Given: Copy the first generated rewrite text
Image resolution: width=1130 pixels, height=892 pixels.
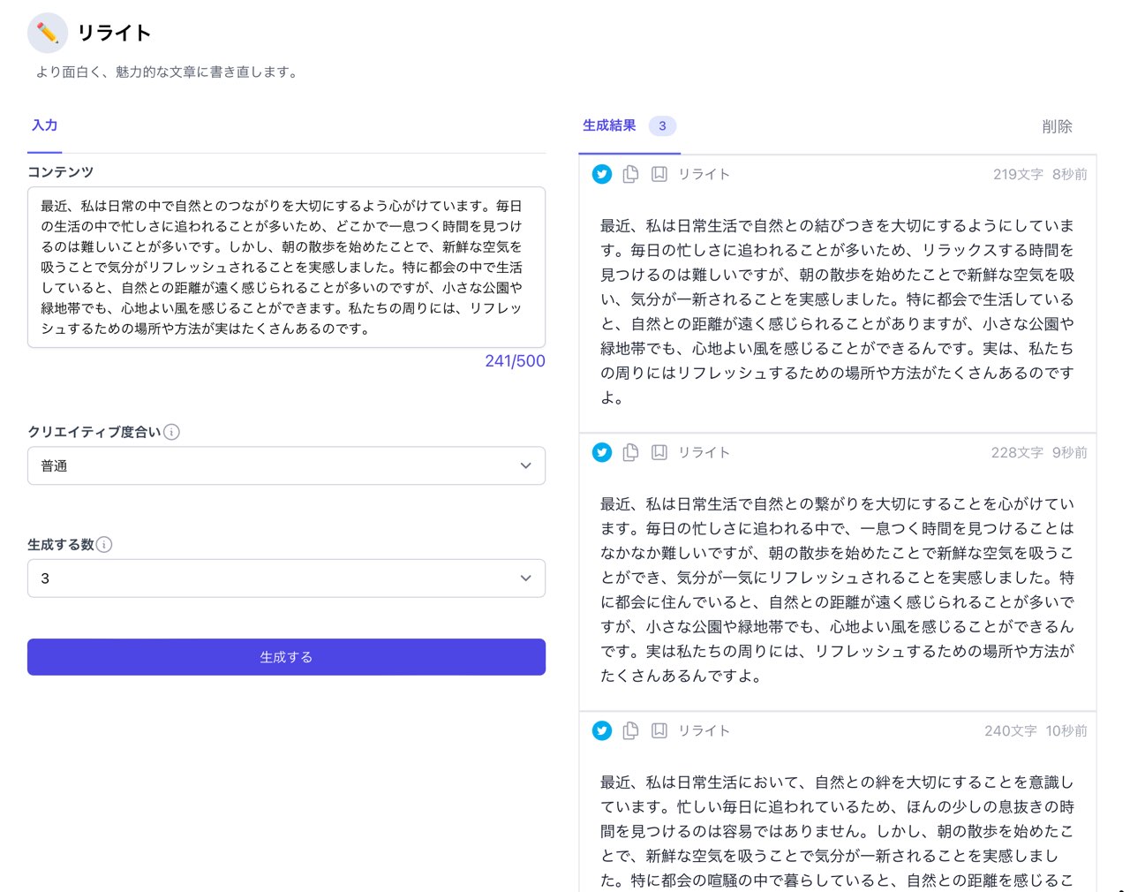Looking at the screenshot, I should coord(630,174).
